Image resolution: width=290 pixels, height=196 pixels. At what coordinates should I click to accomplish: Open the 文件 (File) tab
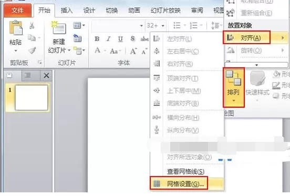click(x=17, y=11)
